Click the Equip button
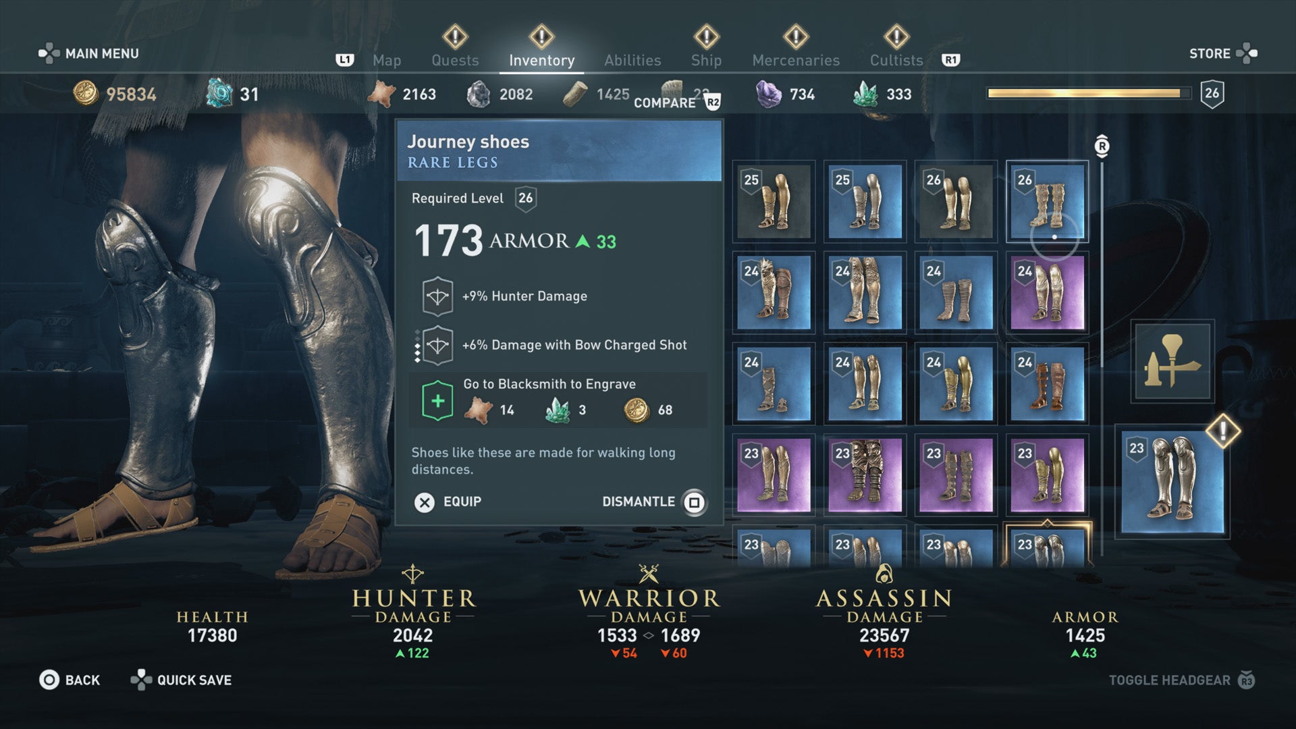Image resolution: width=1296 pixels, height=729 pixels. (x=448, y=502)
